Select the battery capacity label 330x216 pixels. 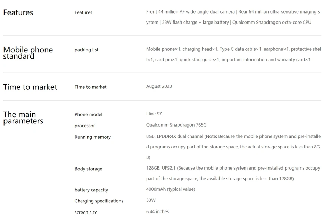click(91, 190)
